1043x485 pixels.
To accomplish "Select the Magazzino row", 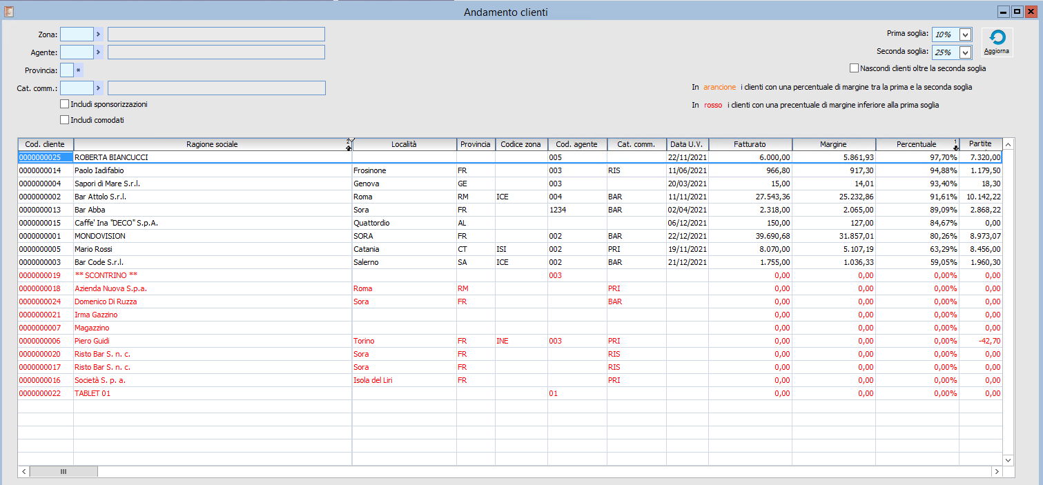I will click(x=509, y=328).
